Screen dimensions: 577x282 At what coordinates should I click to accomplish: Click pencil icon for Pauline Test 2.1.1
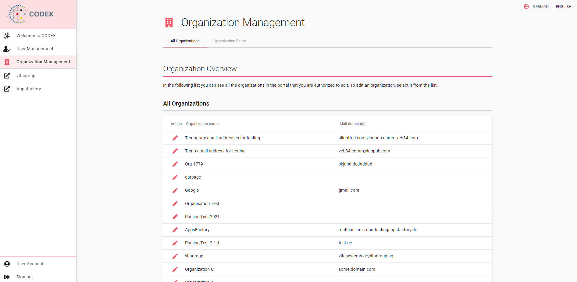click(175, 243)
